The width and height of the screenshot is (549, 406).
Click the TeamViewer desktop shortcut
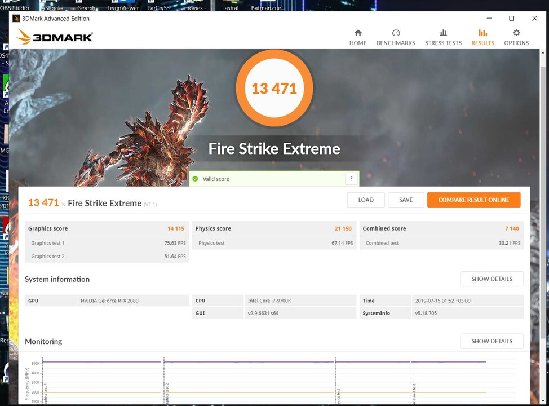123,6
